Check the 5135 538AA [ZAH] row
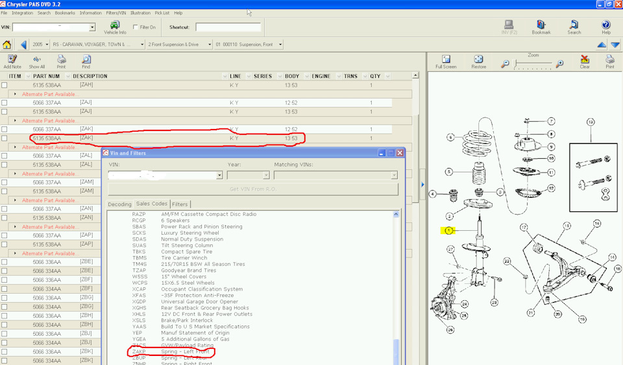Image resolution: width=623 pixels, height=365 pixels. coord(5,86)
